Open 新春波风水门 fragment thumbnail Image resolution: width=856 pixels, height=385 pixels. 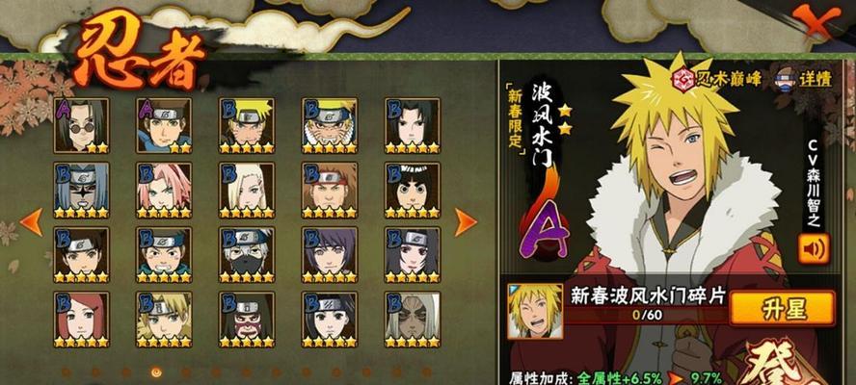point(527,311)
